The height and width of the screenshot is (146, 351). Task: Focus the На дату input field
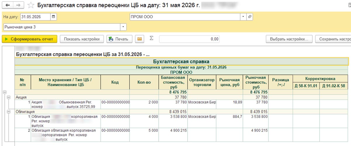pyautogui.click(x=35, y=17)
